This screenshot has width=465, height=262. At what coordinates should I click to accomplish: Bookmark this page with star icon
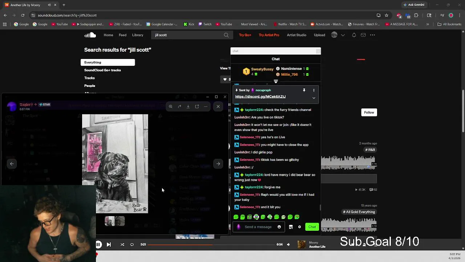(x=387, y=15)
